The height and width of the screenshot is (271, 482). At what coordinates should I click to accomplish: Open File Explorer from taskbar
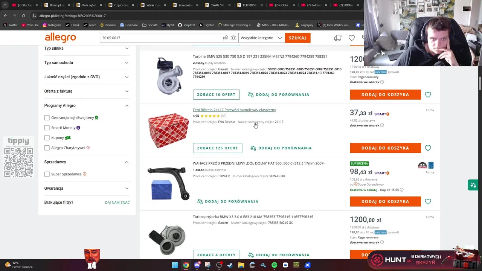pyautogui.click(x=241, y=265)
